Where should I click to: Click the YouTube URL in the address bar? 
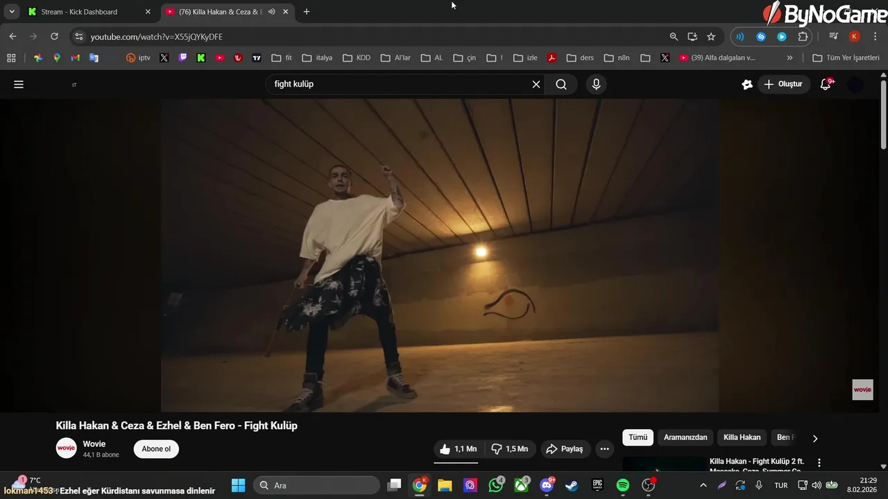tap(157, 37)
